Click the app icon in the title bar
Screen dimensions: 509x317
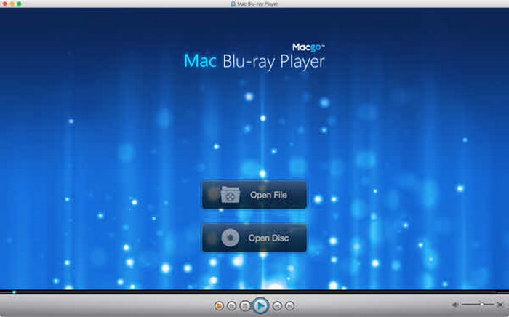[222, 4]
